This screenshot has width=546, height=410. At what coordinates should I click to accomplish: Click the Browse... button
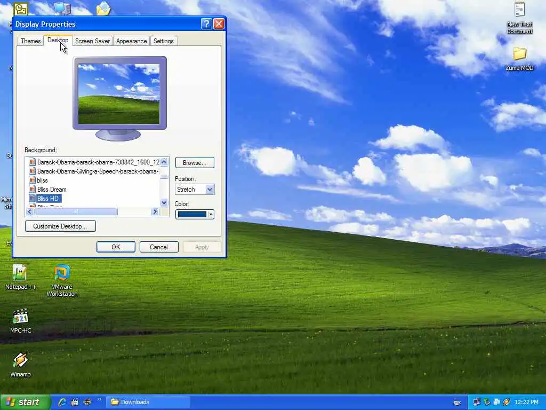point(194,163)
